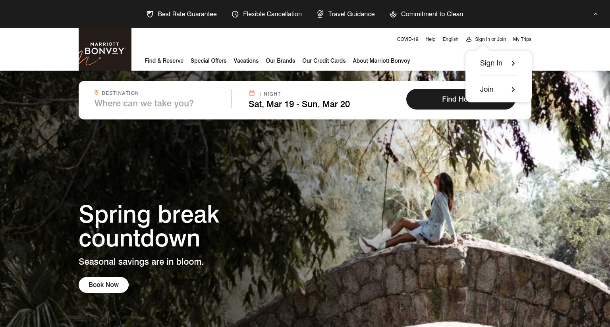Click the Flexible Cancellation clock icon

coord(235,14)
